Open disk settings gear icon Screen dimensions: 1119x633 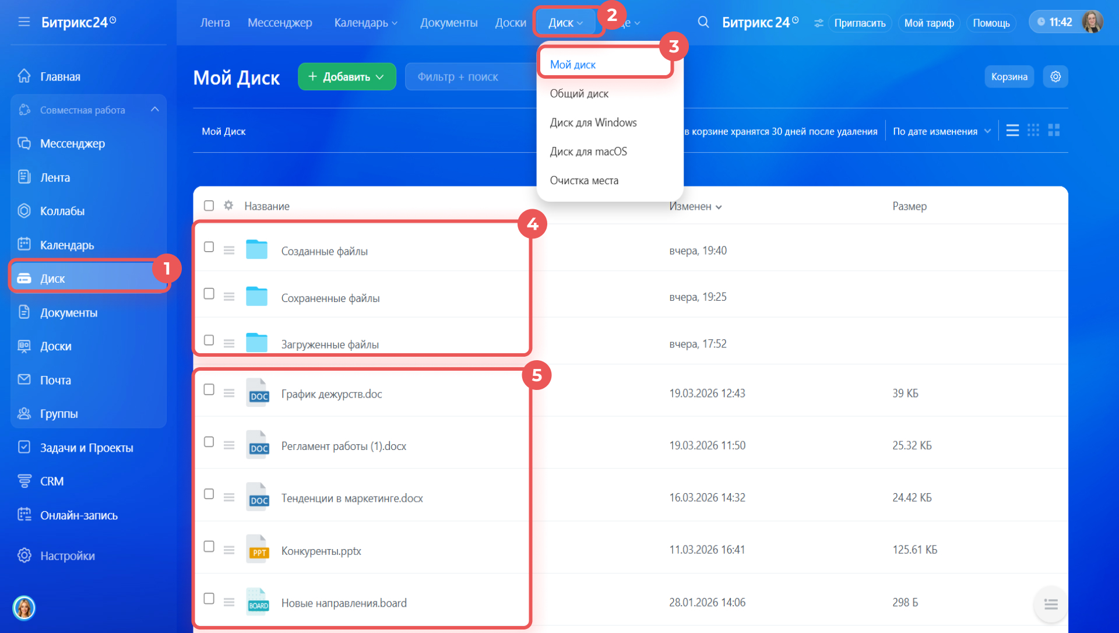1055,76
